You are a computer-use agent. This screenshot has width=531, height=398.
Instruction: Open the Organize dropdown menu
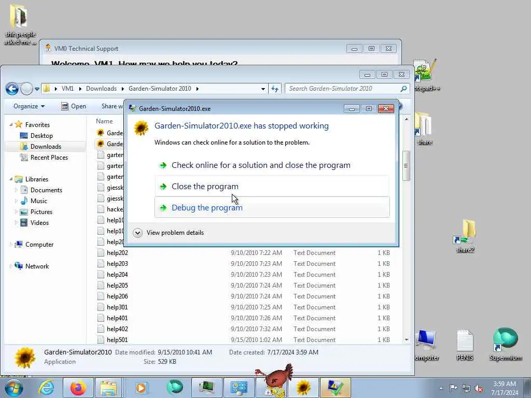coord(29,106)
